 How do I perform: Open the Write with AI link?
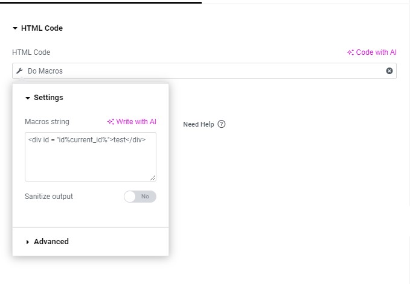point(136,122)
